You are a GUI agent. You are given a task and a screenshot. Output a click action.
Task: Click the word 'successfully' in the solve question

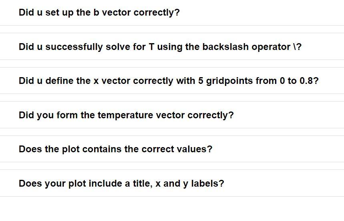(x=74, y=47)
